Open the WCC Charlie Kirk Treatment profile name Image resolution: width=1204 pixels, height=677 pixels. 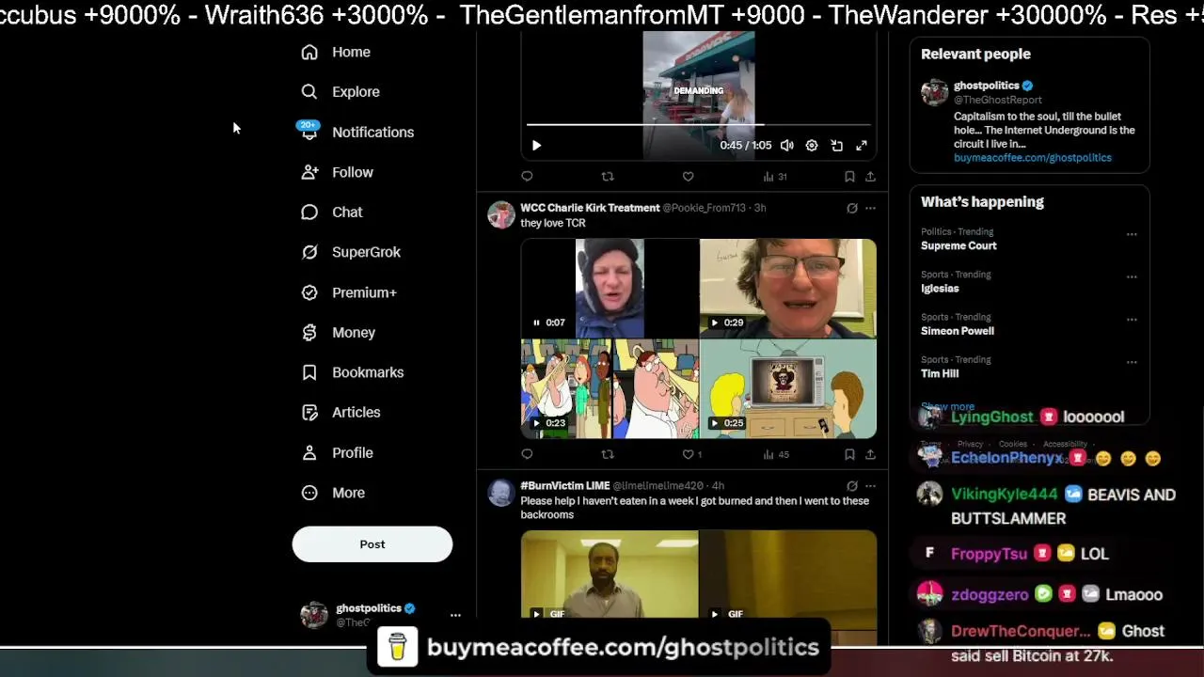[x=590, y=208]
